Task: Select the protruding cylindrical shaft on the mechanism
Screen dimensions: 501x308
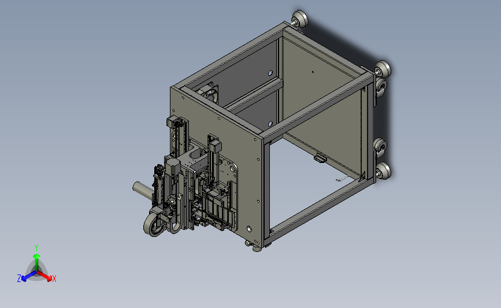Action: point(143,191)
